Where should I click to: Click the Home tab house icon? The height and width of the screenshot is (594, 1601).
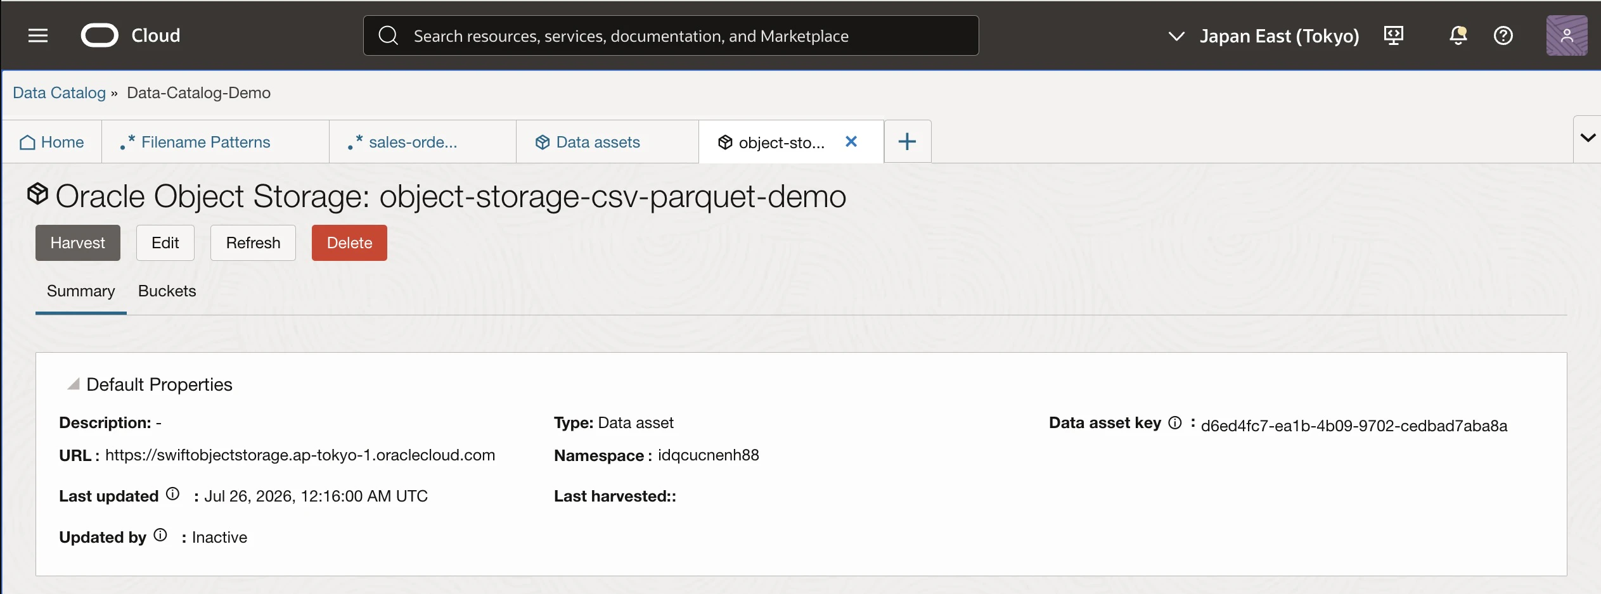27,142
